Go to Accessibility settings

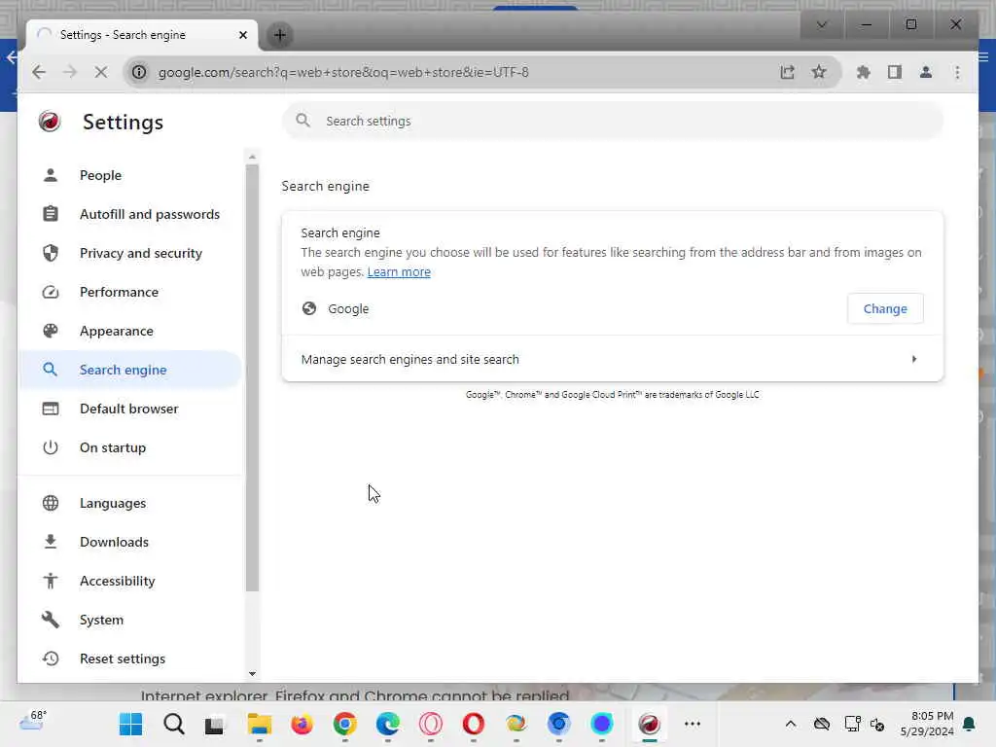pyautogui.click(x=130, y=581)
